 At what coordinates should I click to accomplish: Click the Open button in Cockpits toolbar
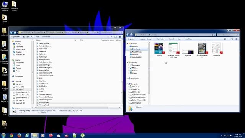pos(26,37)
